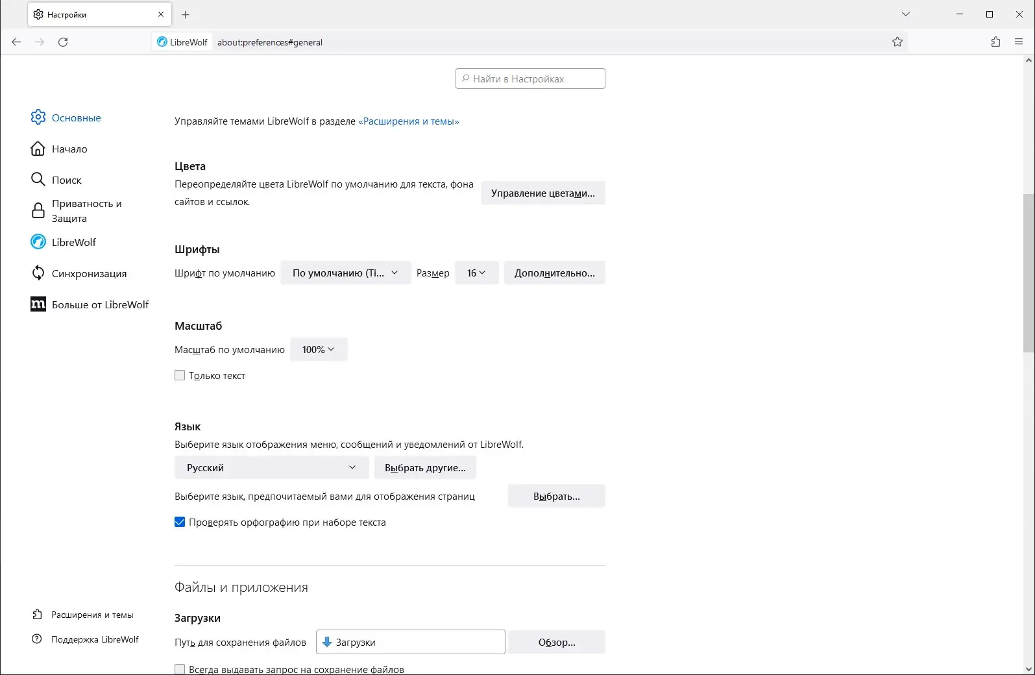Screen dimensions: 1035x675
Task: Click the Обзор… button for download path
Action: click(x=557, y=643)
